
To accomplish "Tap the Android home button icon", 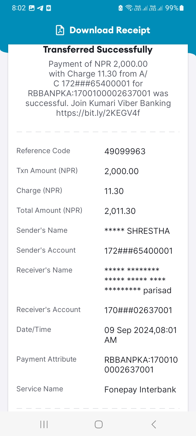I will click(x=99, y=424).
